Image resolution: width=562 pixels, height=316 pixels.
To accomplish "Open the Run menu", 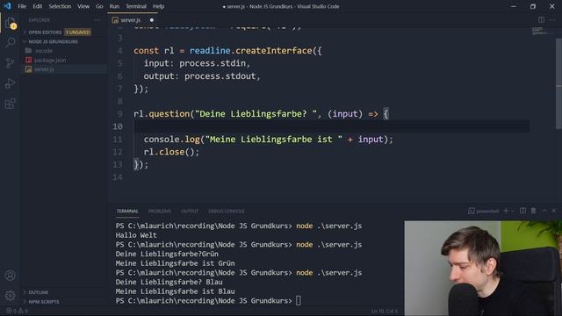I will (114, 6).
